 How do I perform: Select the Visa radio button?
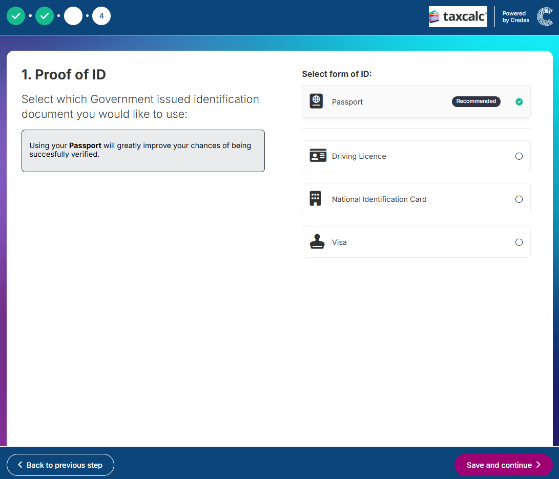pos(519,242)
